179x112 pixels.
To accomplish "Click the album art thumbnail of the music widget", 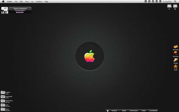I will [5, 10].
